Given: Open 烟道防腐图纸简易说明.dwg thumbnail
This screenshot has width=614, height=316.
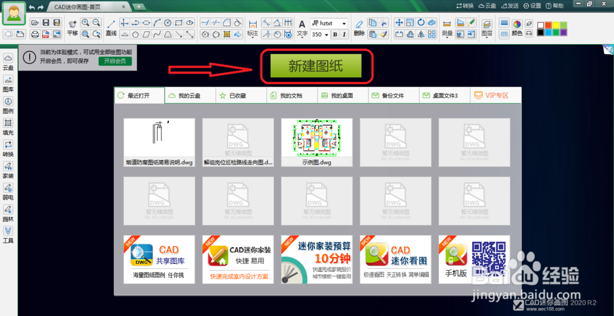Looking at the screenshot, I should pyautogui.click(x=159, y=142).
